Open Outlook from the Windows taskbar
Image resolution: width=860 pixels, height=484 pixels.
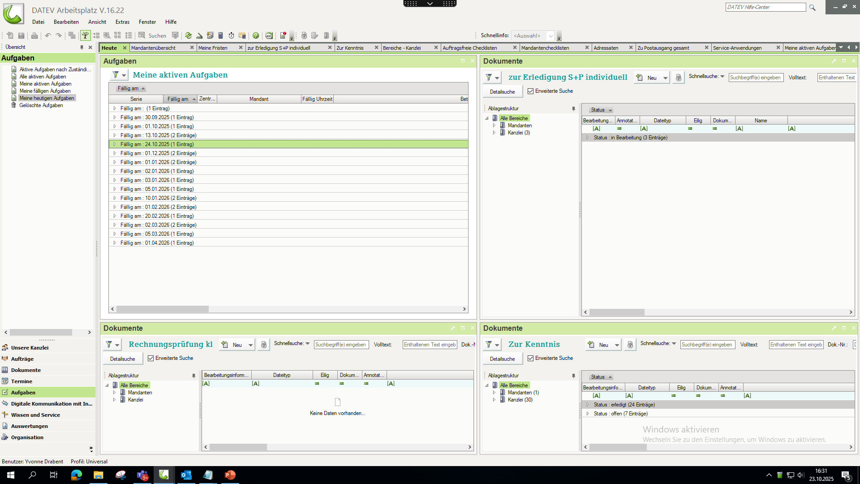(x=186, y=475)
